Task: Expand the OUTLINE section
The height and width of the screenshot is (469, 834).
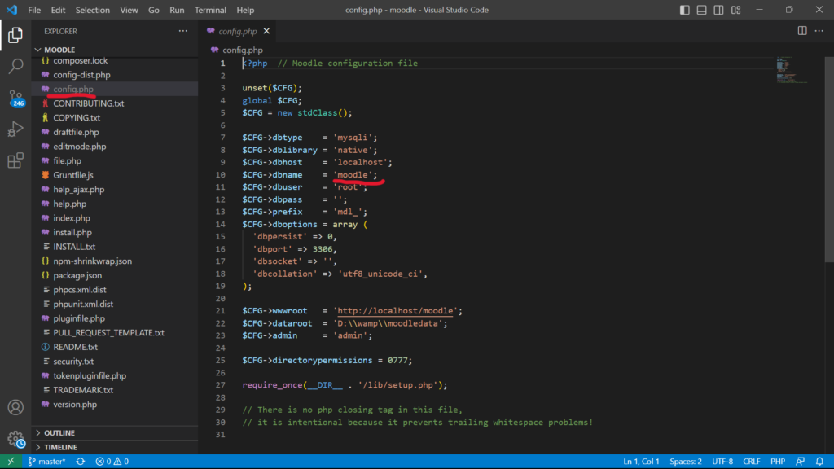Action: [59, 433]
